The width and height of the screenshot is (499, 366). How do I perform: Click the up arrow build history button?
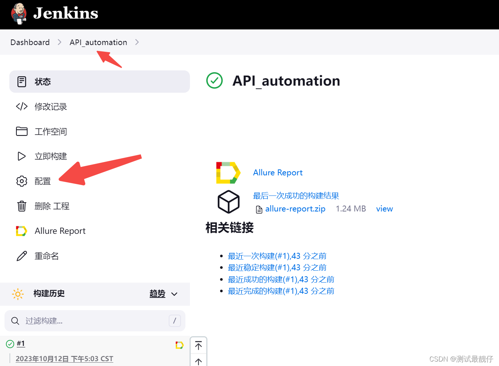point(198,362)
